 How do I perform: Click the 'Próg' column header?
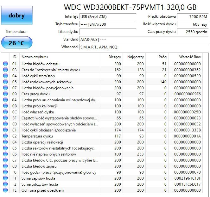(157, 57)
